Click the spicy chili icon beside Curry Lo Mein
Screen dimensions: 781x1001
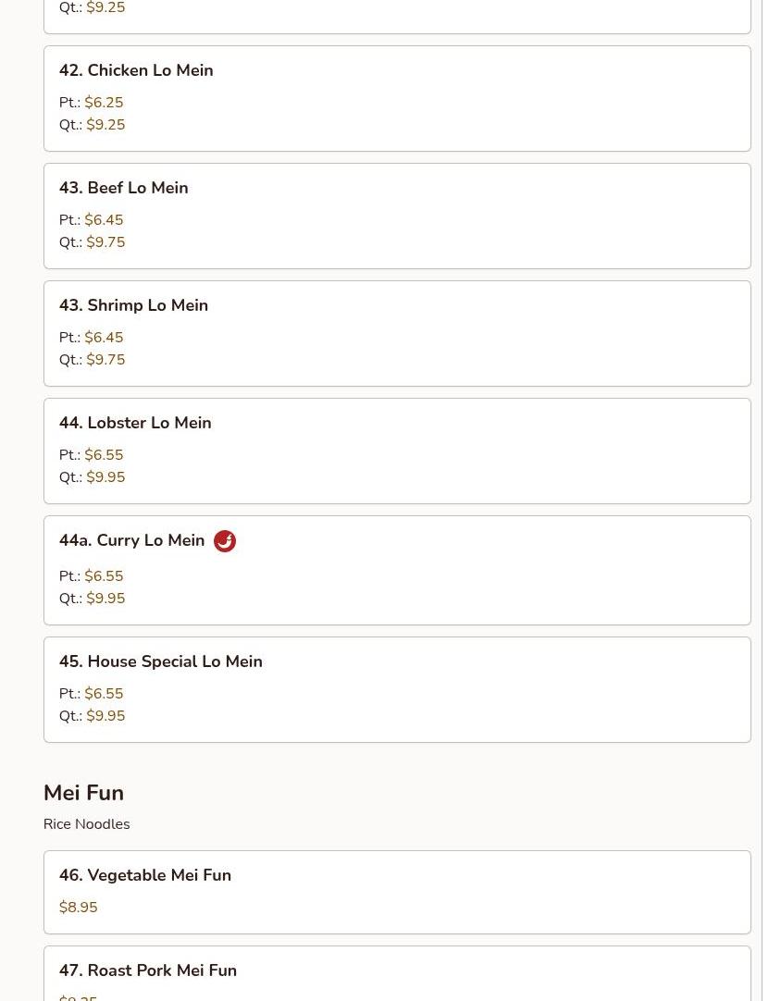click(224, 540)
